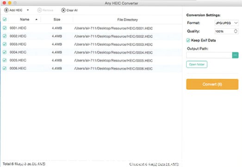Screen dimensions: 242x167
Task: Click the Open folder button
Action: [x=197, y=64]
